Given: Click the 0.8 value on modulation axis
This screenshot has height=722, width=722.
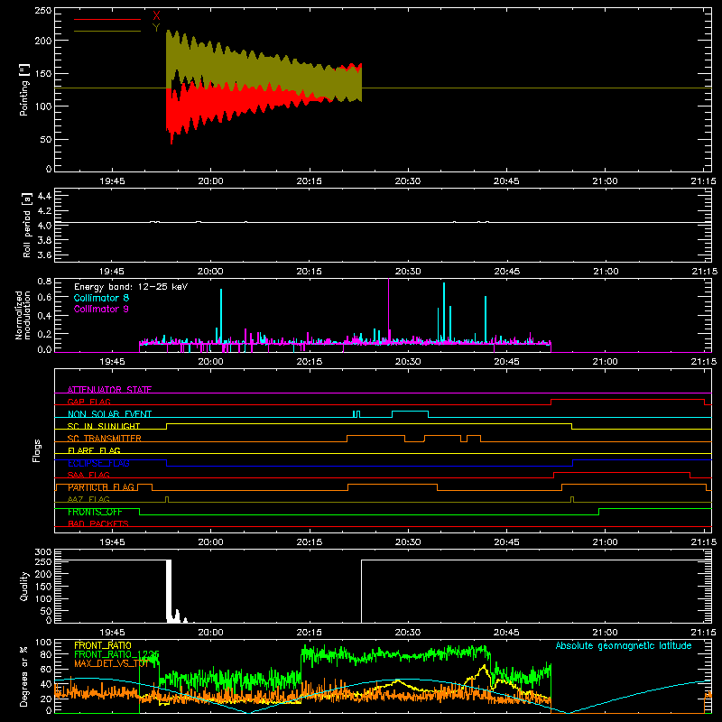Looking at the screenshot, I should 44,281.
